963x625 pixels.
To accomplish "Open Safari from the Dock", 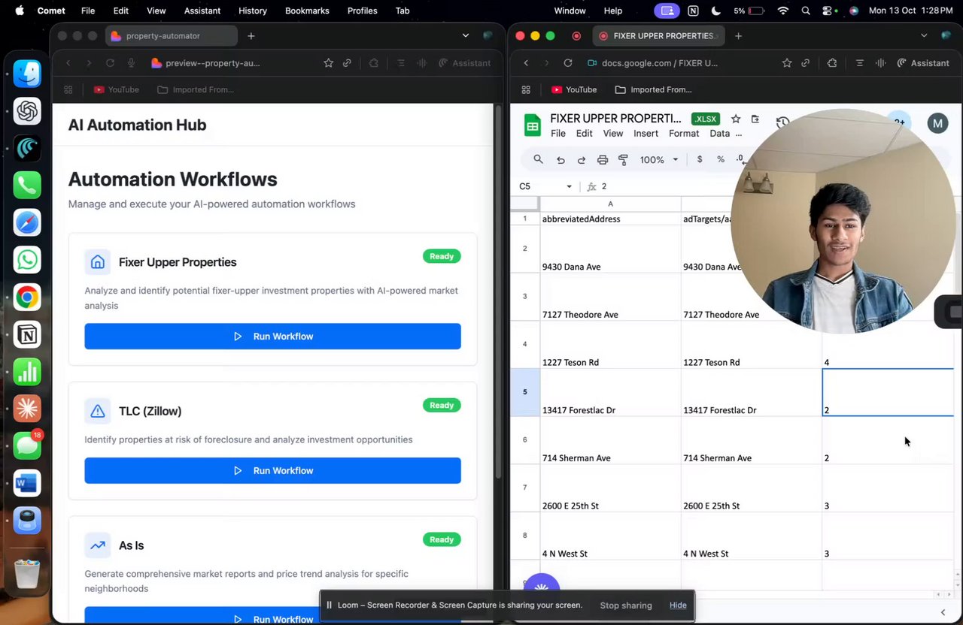I will tap(27, 222).
